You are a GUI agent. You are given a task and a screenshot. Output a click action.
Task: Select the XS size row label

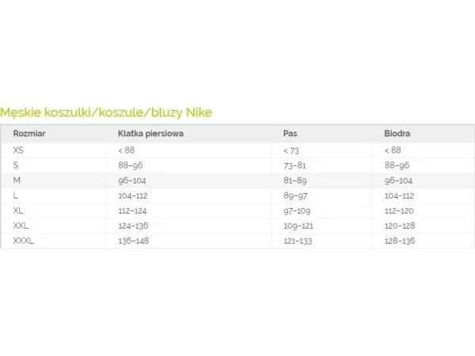click(18, 150)
